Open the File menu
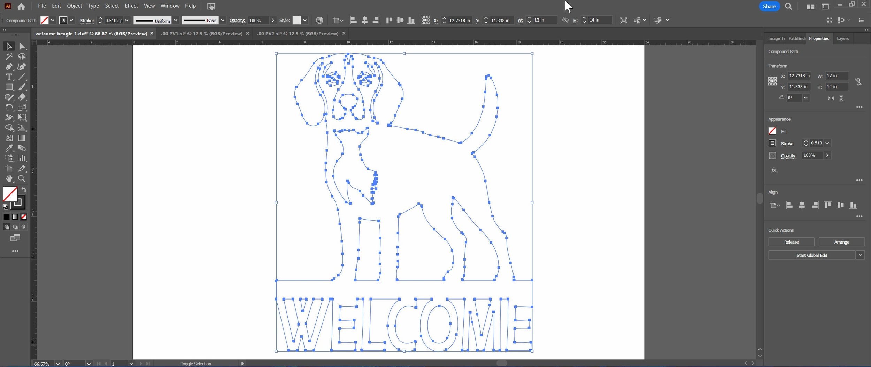This screenshot has width=871, height=367. tap(42, 6)
